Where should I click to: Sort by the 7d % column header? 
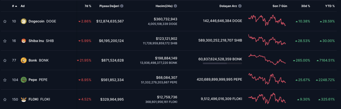[88, 6]
